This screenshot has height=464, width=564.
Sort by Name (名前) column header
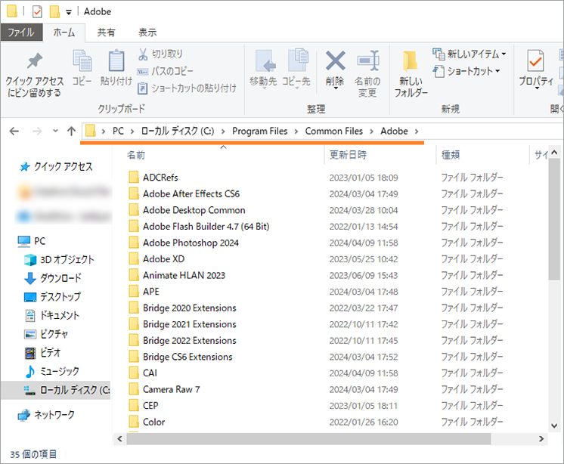click(x=136, y=155)
